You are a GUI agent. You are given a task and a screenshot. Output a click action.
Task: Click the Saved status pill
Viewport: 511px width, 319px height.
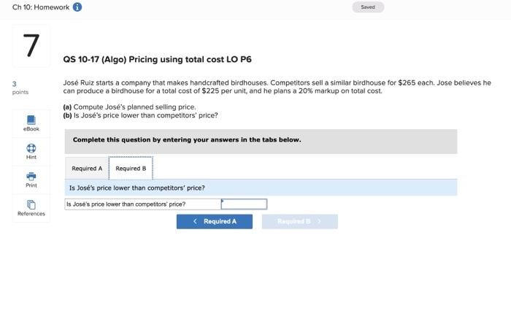(368, 7)
